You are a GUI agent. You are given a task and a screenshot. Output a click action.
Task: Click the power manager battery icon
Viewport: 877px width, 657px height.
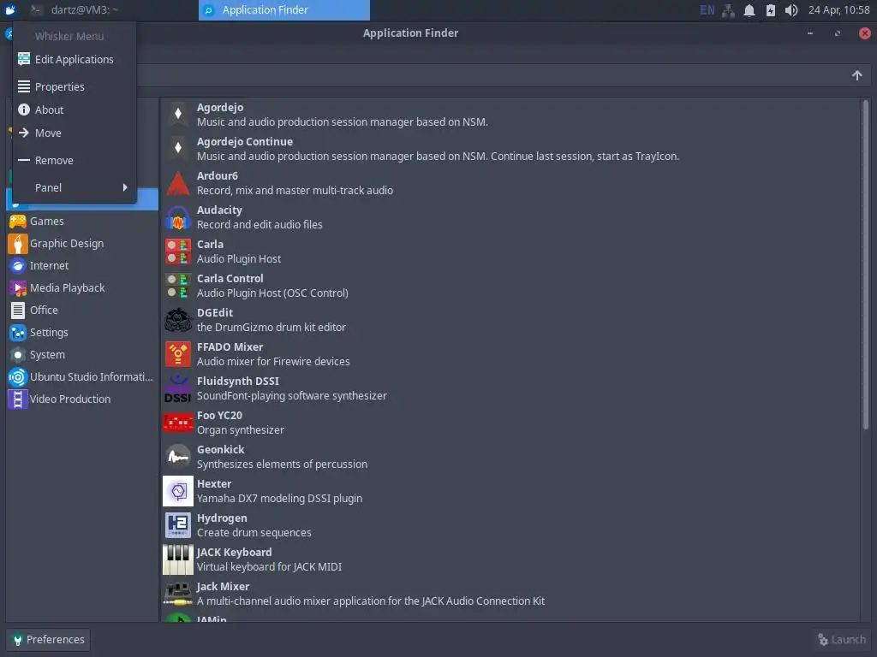coord(770,10)
